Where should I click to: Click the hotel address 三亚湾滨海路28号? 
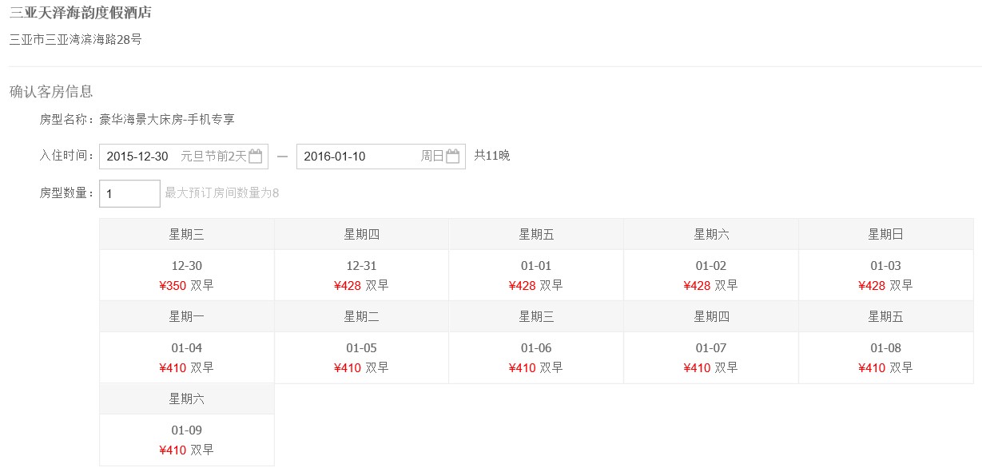tap(75, 39)
